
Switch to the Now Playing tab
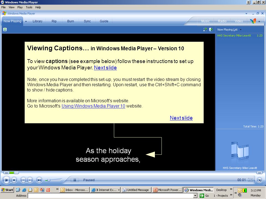coord(12,21)
